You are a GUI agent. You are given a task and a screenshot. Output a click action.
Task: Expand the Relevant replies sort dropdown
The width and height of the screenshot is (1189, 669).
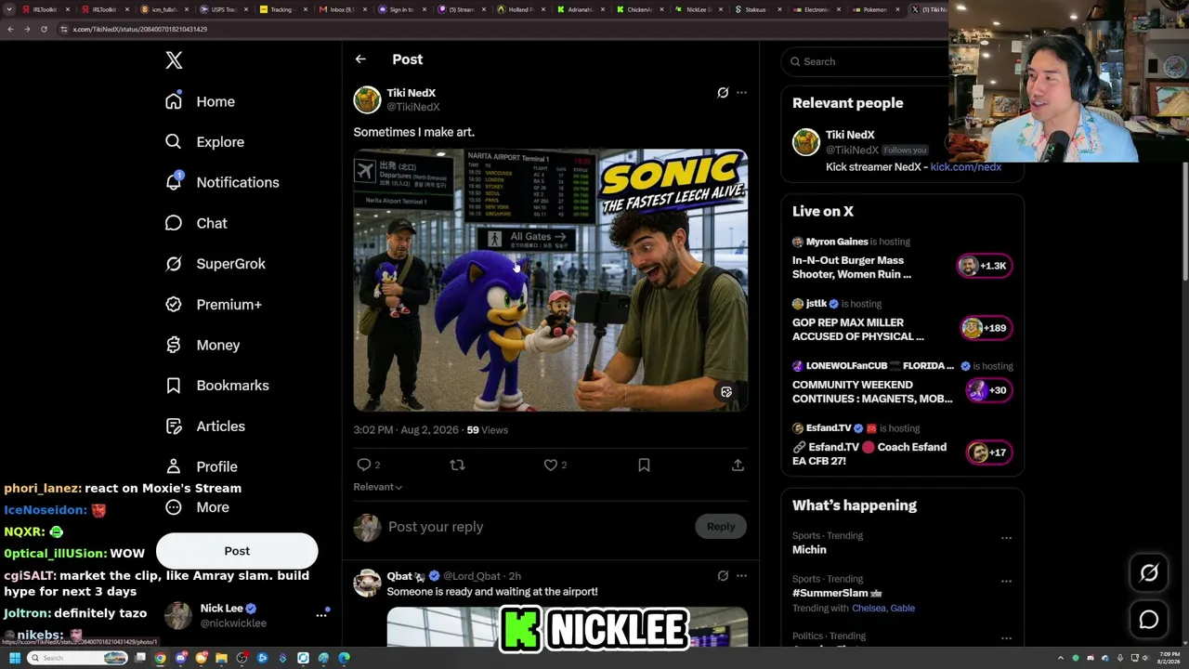point(377,487)
